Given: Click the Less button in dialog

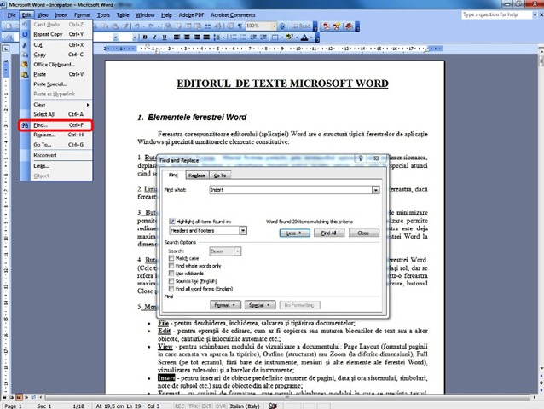Looking at the screenshot, I should coord(294,233).
